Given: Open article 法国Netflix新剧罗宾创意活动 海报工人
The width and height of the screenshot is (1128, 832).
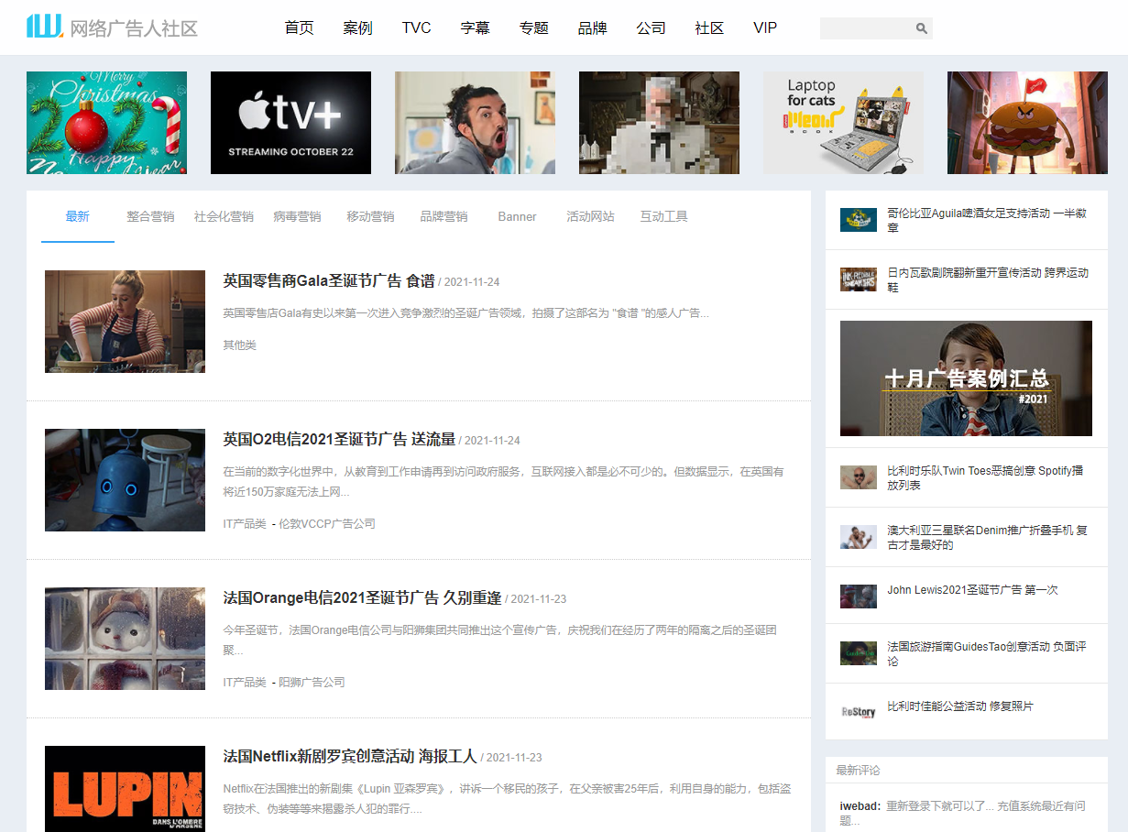Looking at the screenshot, I should (350, 757).
